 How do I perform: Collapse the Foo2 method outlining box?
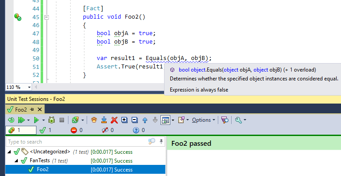click(47, 17)
